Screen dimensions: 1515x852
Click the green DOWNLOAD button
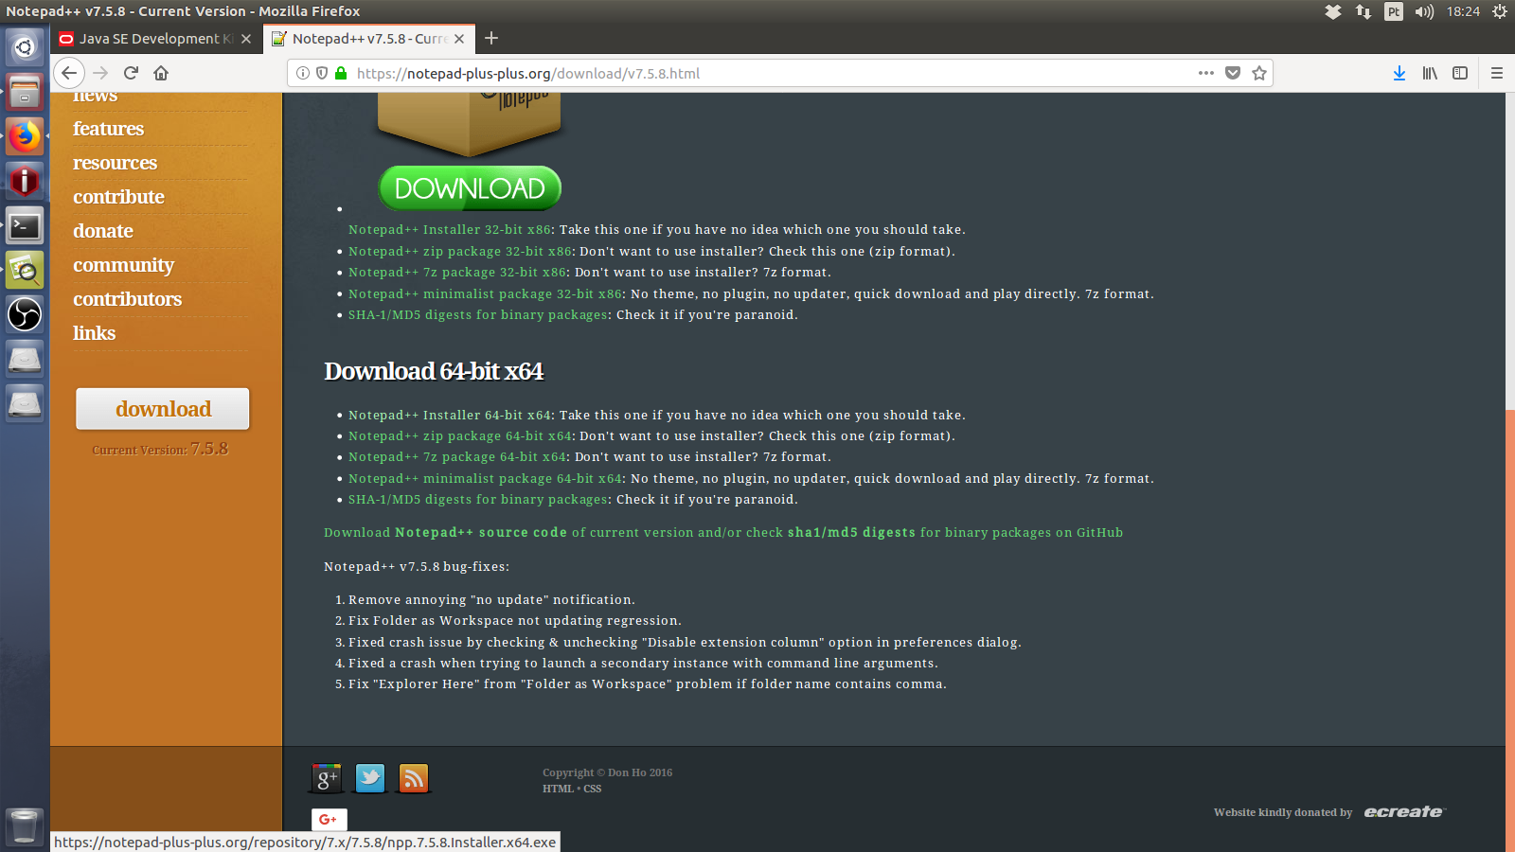point(470,188)
